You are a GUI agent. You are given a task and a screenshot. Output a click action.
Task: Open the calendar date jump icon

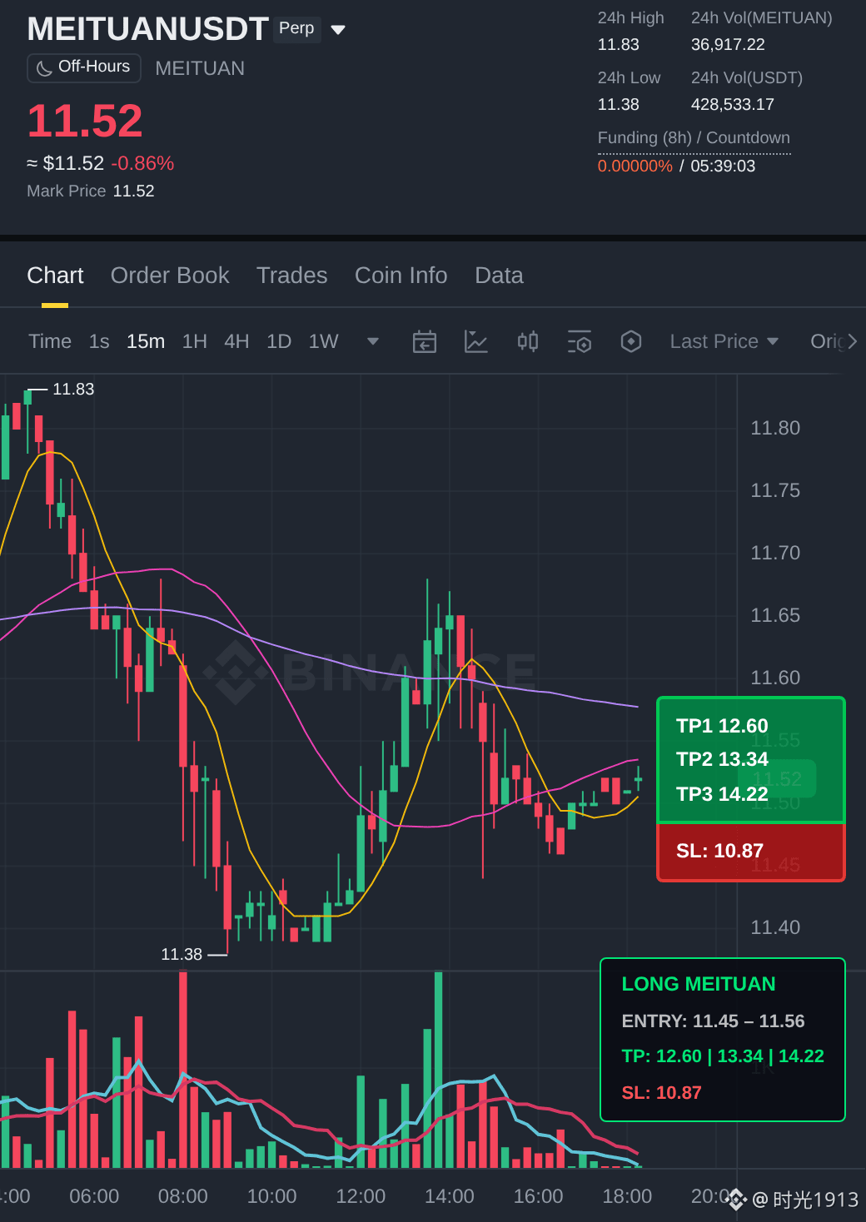point(425,341)
